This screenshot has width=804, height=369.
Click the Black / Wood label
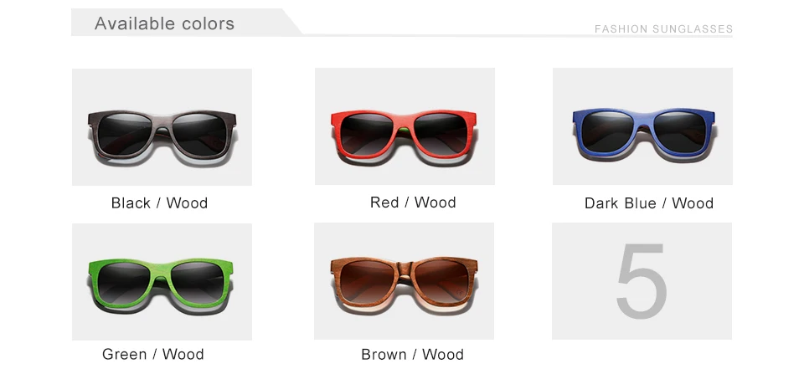pos(159,203)
